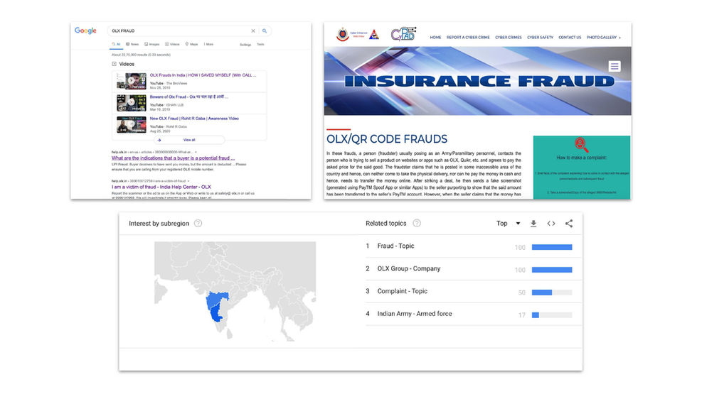Click the CyPAD logo

[403, 34]
